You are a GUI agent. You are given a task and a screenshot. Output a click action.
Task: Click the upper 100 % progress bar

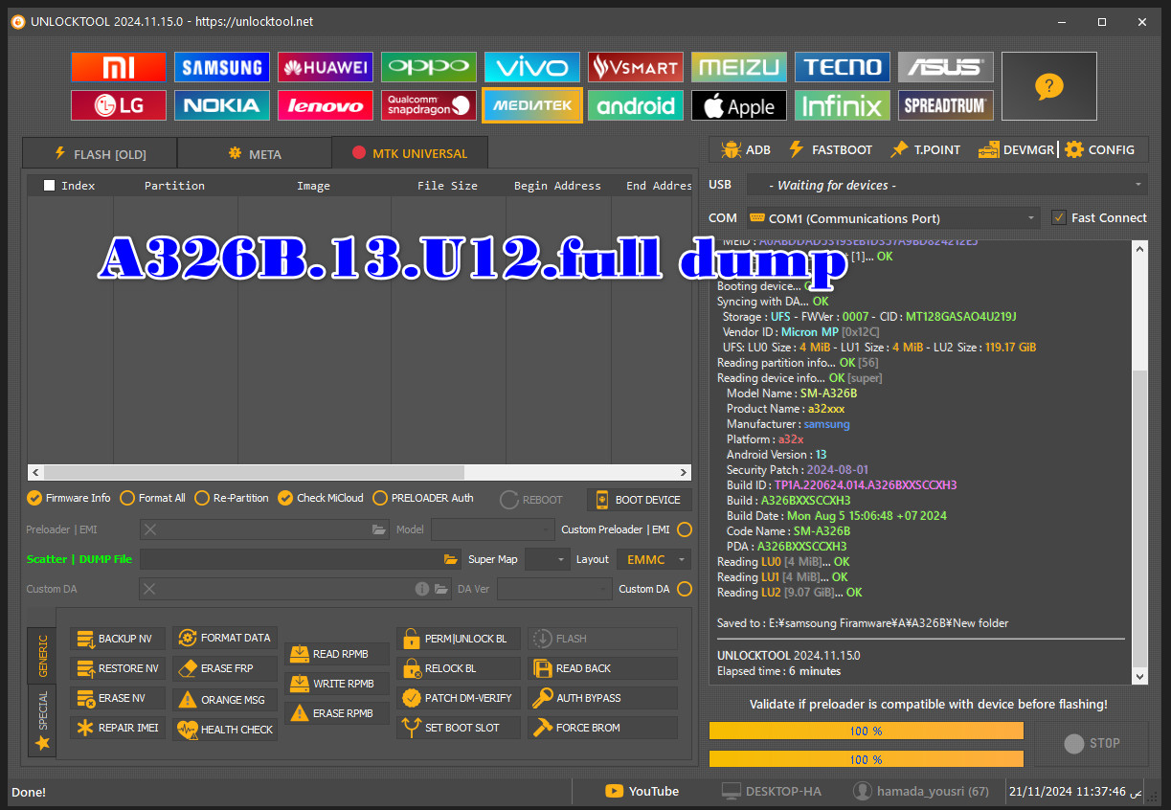pyautogui.click(x=867, y=731)
